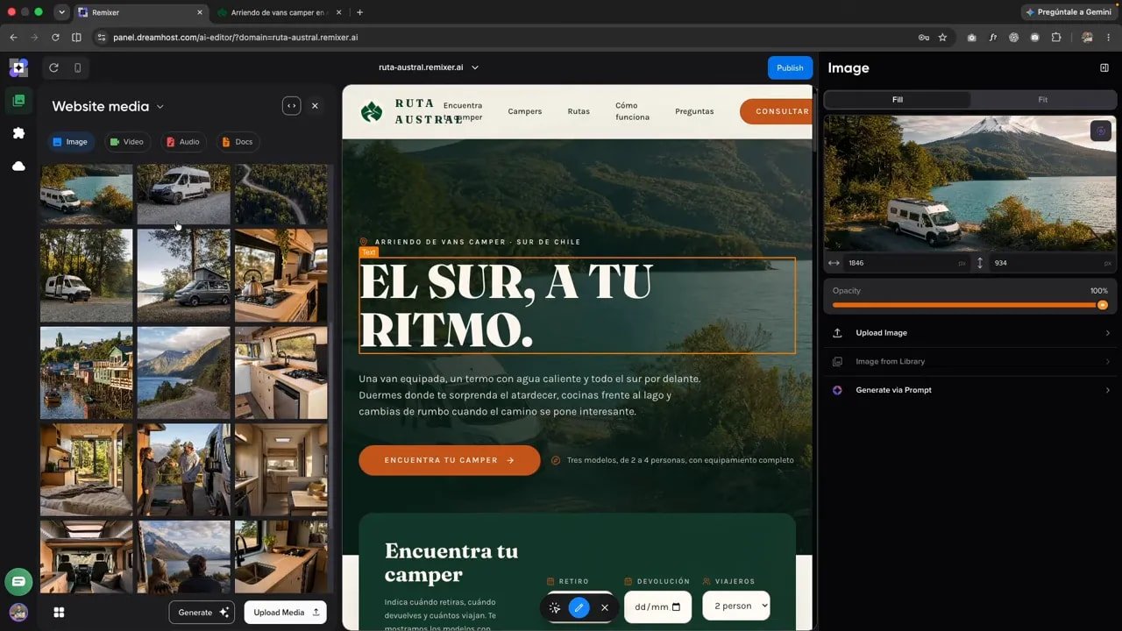Screen dimensions: 1122x631
Task: Click the purple AI icon on image preview
Action: (x=1100, y=131)
